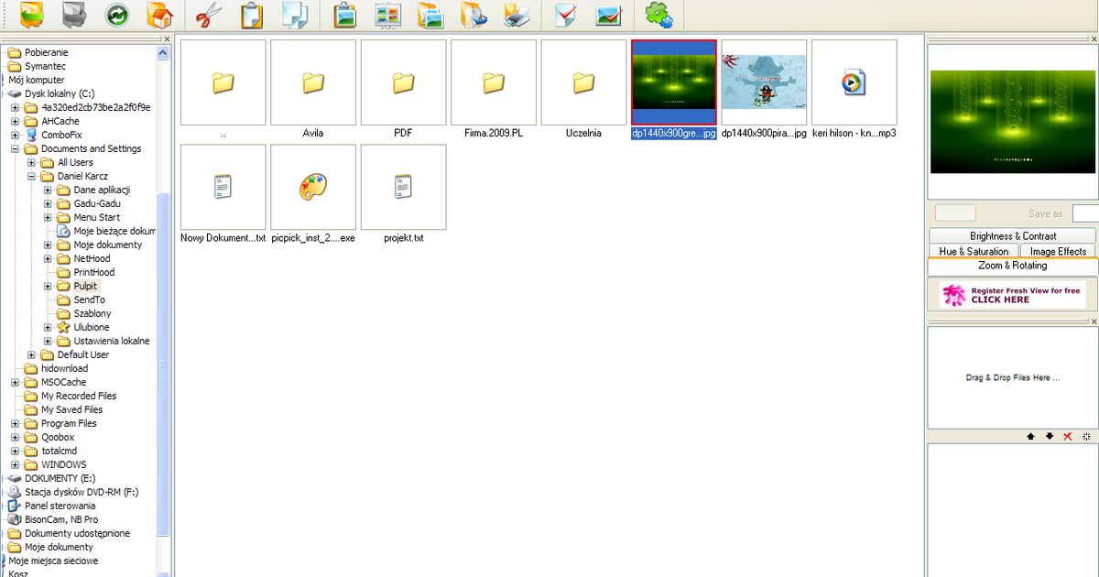The image size is (1099, 577).
Task: Click the Register Fresh View banner link
Action: click(x=1012, y=295)
